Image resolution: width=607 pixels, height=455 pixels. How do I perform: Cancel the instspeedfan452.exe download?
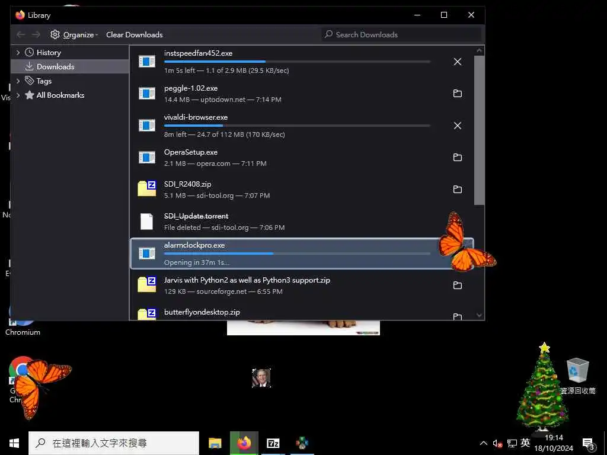coord(457,62)
